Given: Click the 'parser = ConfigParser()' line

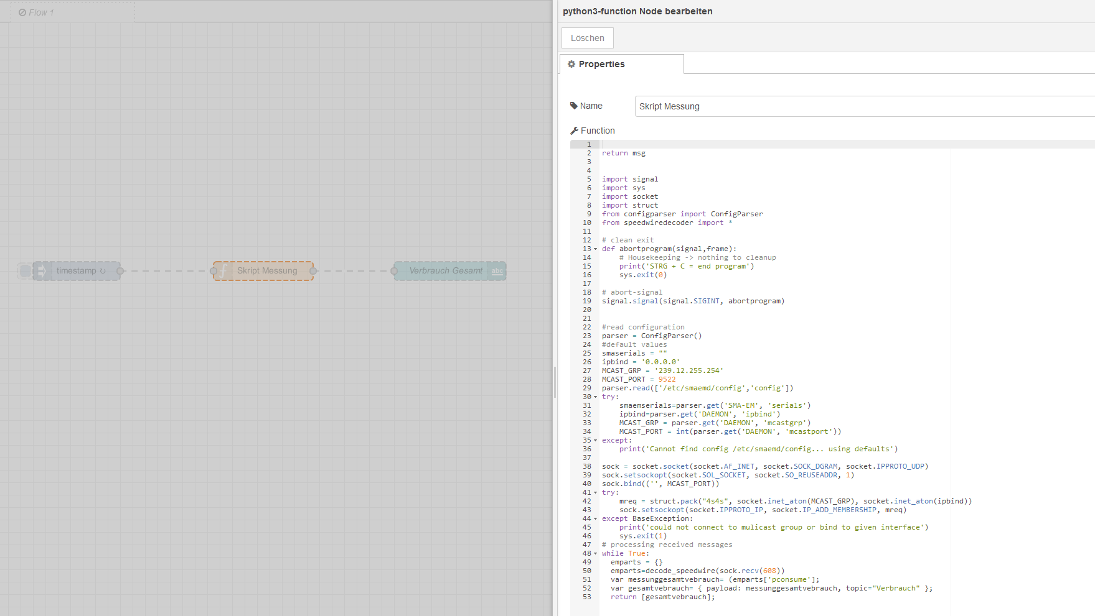Looking at the screenshot, I should click(652, 336).
